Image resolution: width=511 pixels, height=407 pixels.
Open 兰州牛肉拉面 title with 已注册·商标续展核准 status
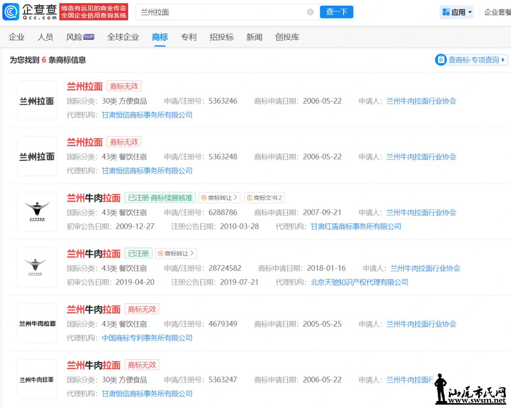[x=94, y=198]
